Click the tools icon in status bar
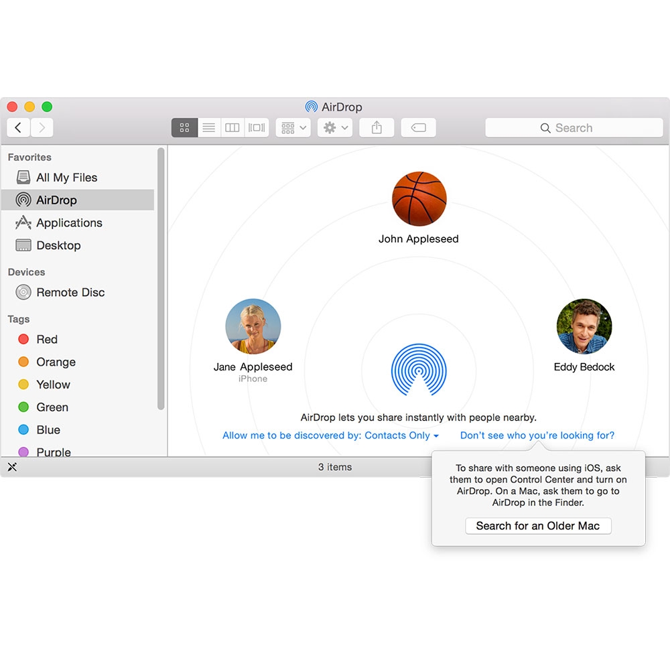This screenshot has height=670, width=670. (x=12, y=467)
